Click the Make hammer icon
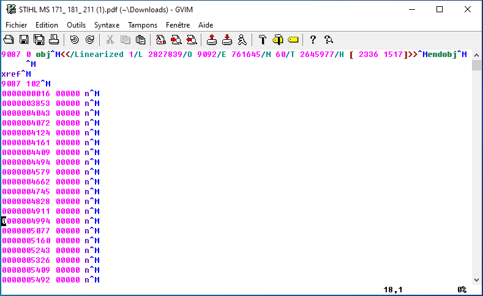Screen dimensions: 483x296 263,40
